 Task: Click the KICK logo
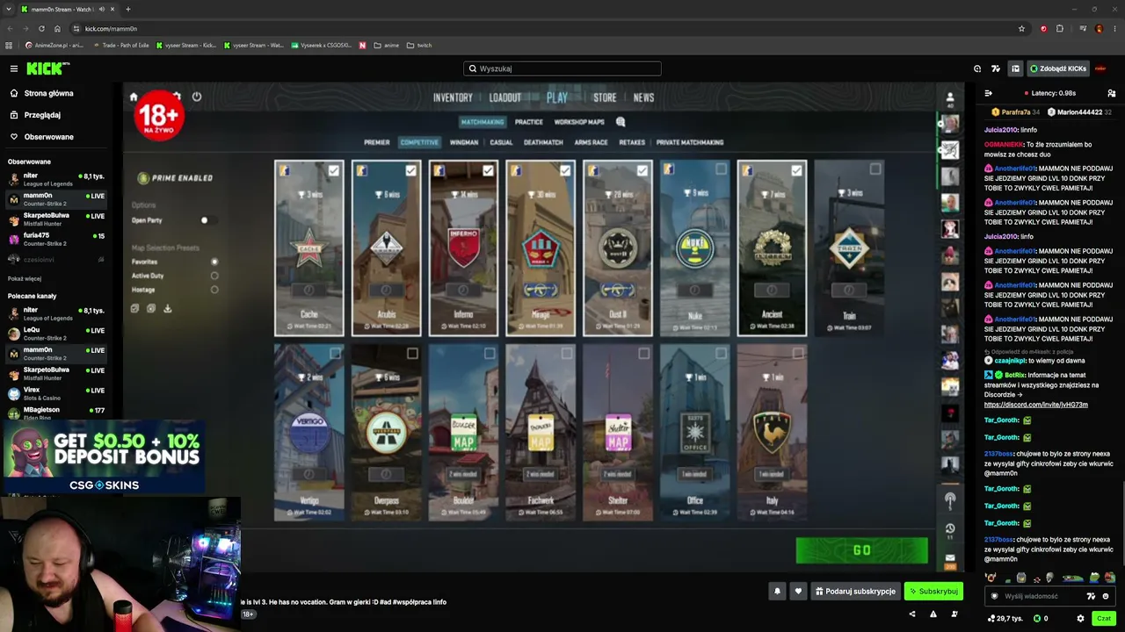point(47,68)
